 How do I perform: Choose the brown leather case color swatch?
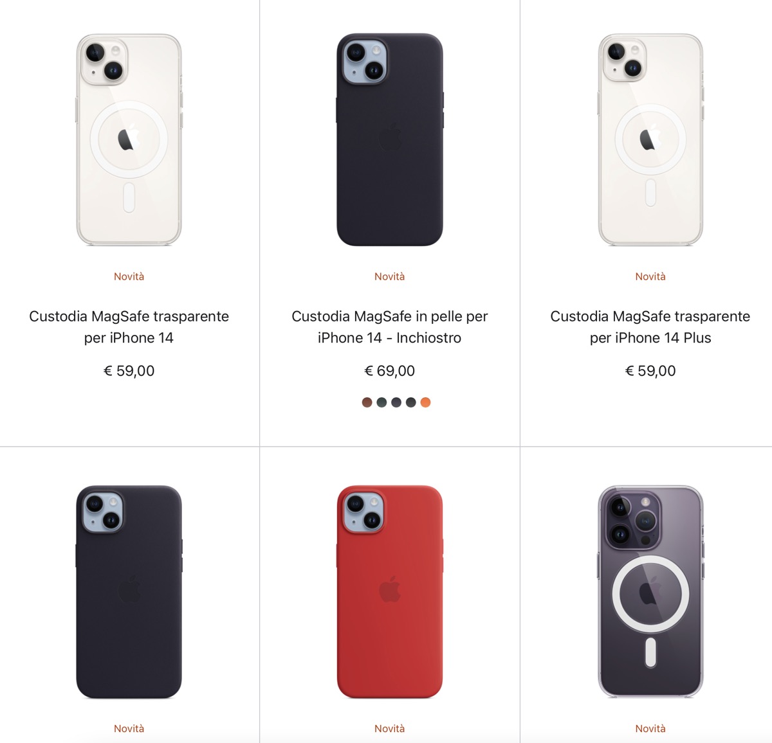click(x=367, y=402)
